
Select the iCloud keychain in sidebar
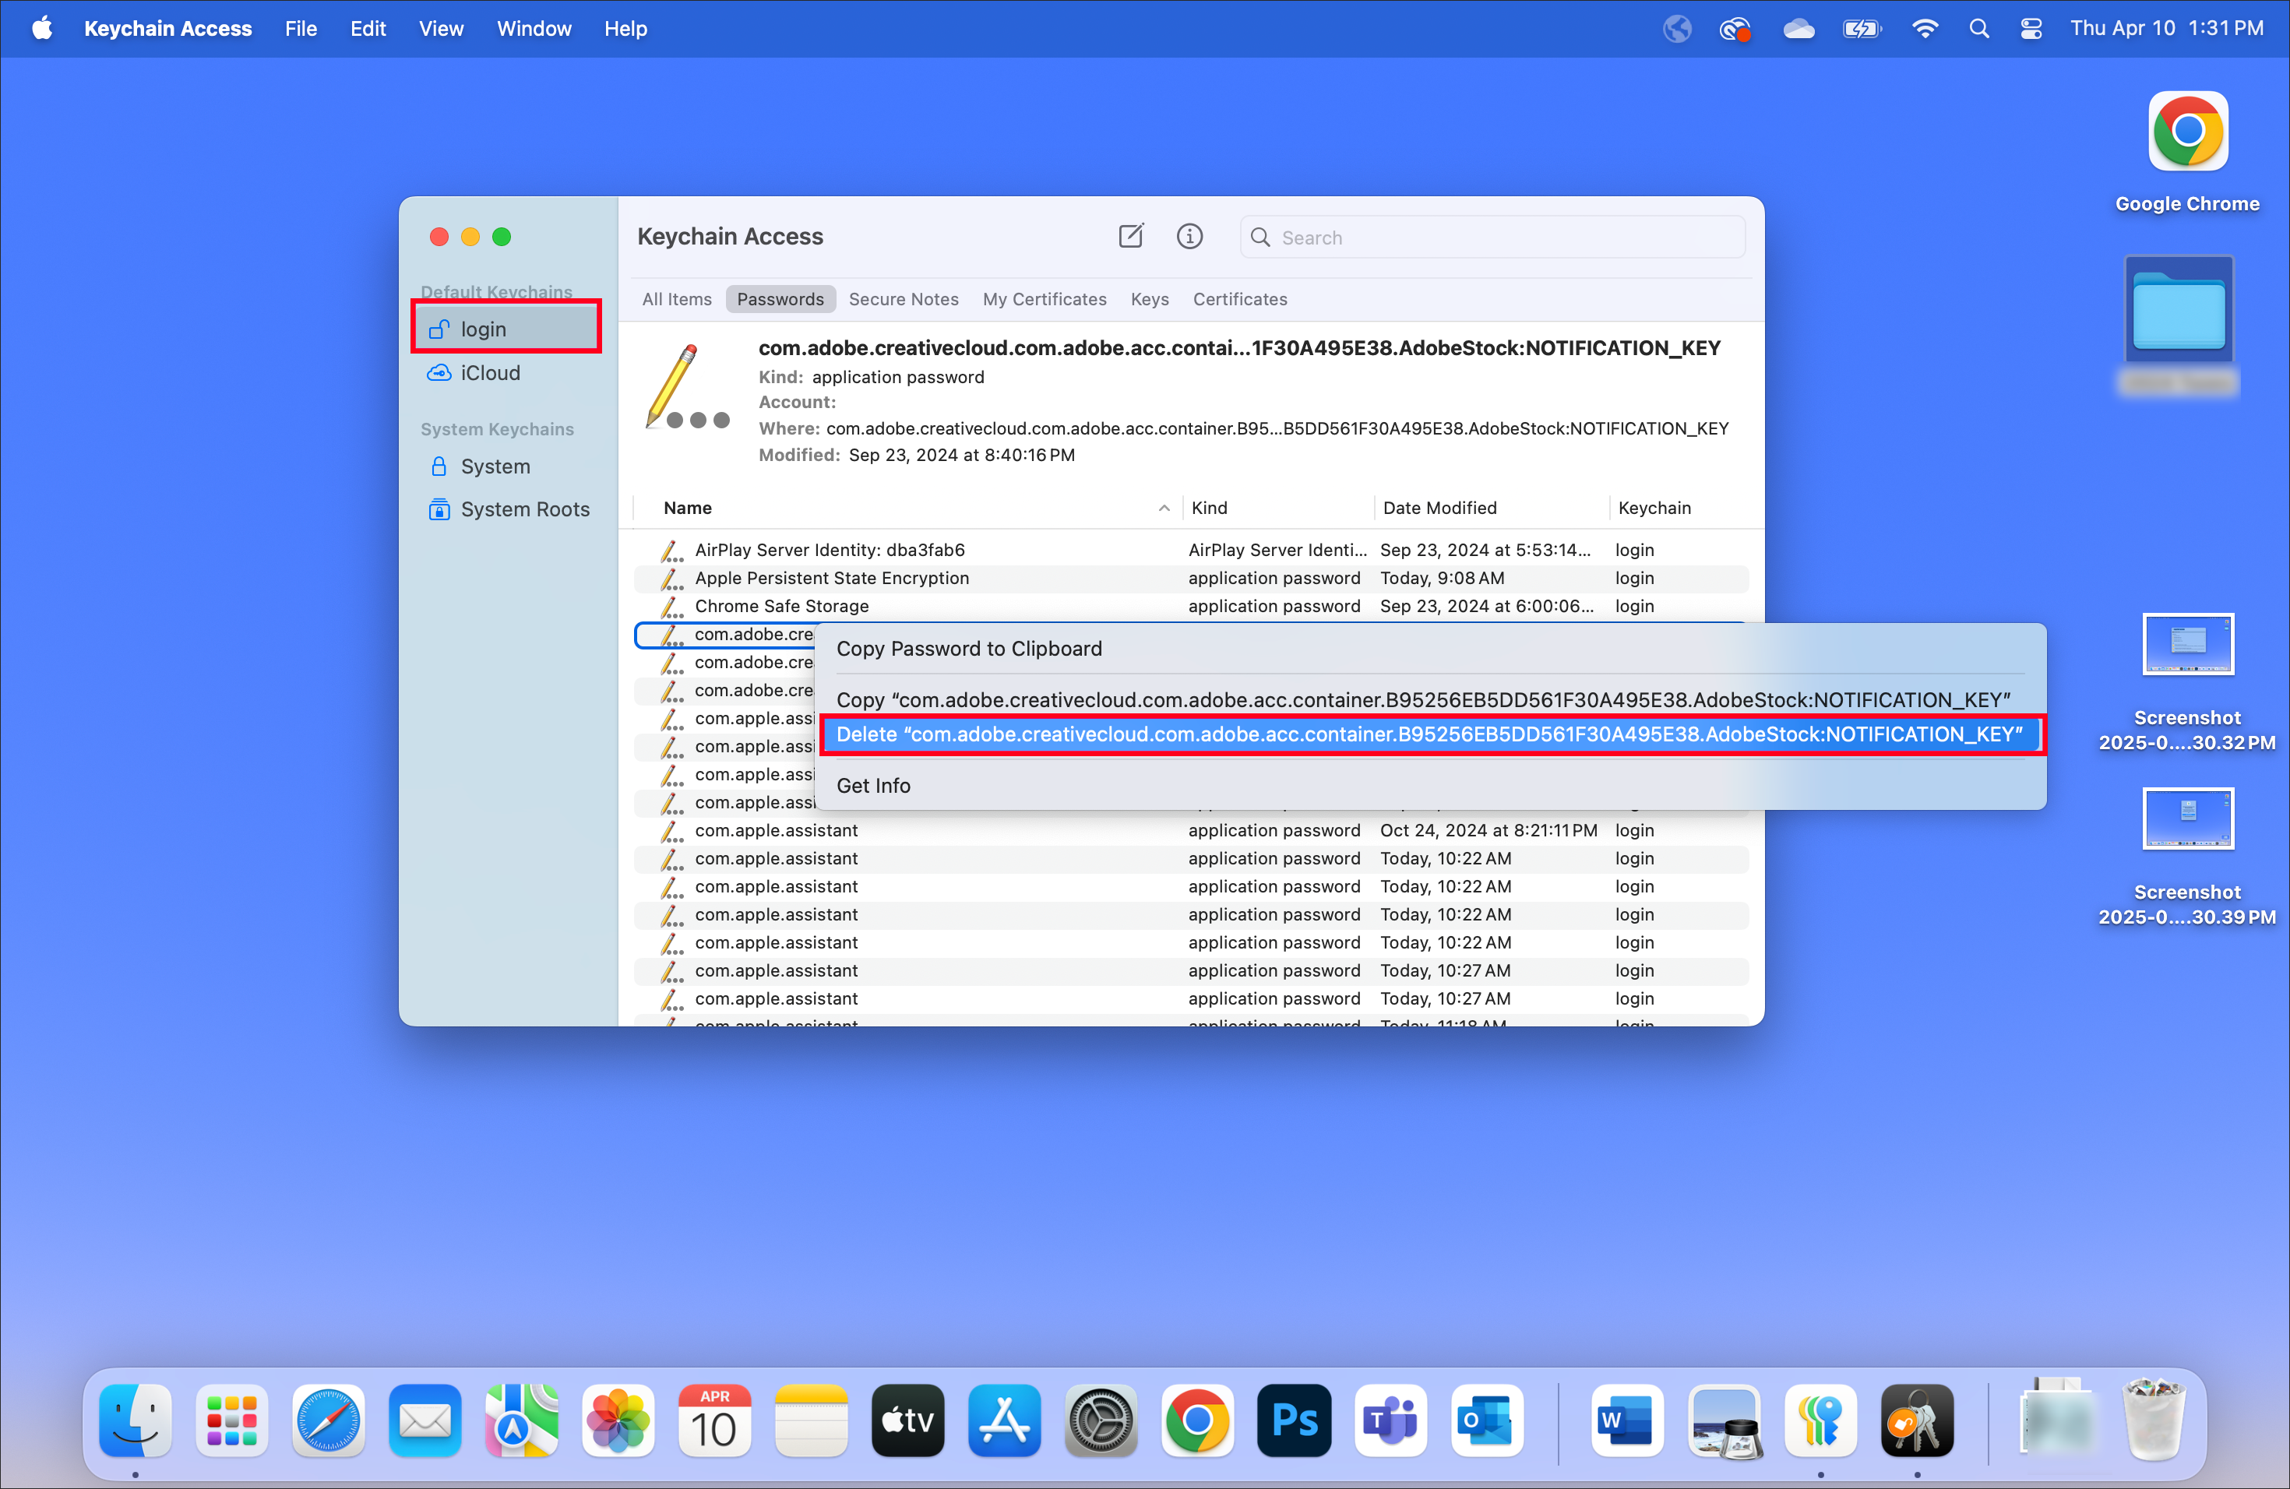point(506,372)
